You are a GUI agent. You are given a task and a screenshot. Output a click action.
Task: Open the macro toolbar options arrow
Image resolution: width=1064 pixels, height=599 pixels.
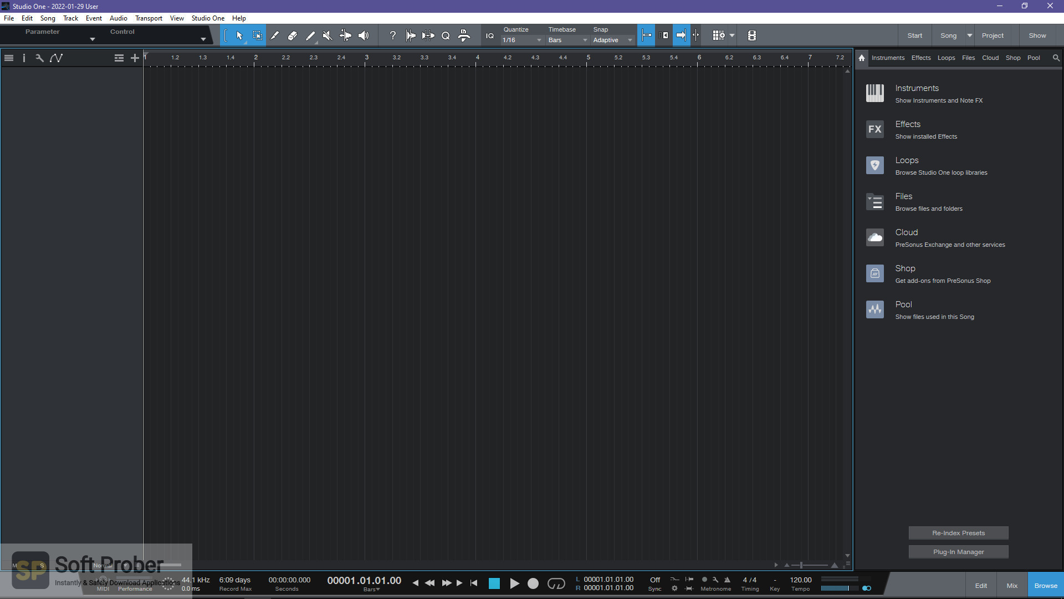click(732, 35)
